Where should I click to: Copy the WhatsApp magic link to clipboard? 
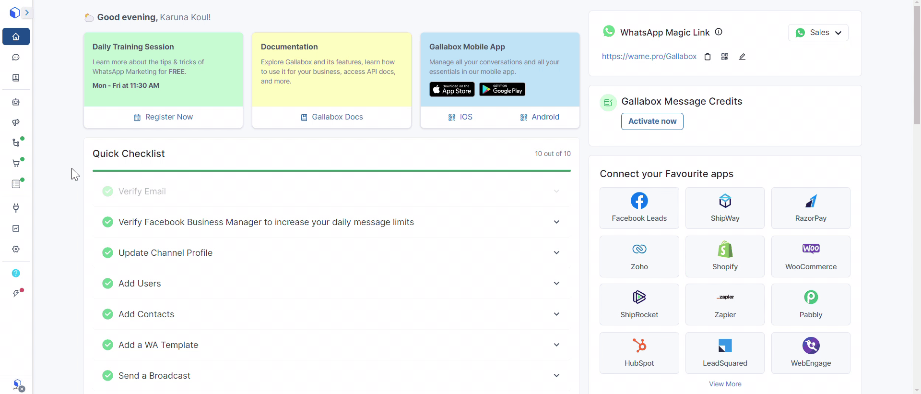[x=707, y=57]
